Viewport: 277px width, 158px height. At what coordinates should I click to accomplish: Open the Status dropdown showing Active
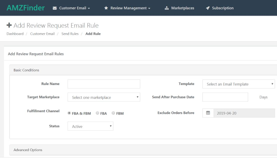(x=90, y=126)
